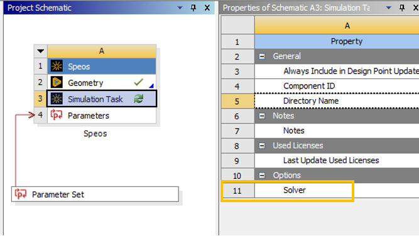The height and width of the screenshot is (236, 419).
Task: Close the Project Schematic panel
Action: [207, 8]
